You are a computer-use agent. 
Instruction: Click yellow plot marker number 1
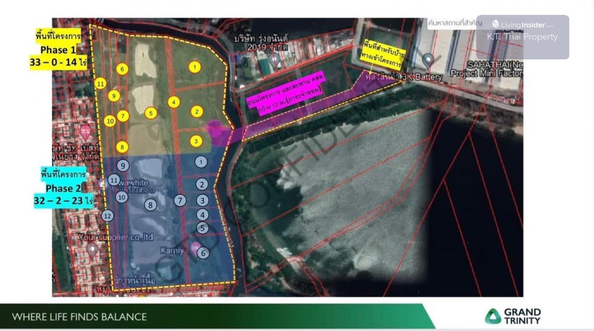click(x=195, y=66)
